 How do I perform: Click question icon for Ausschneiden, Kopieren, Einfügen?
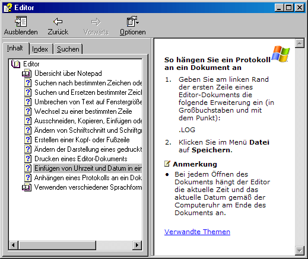pyautogui.click(x=28, y=121)
